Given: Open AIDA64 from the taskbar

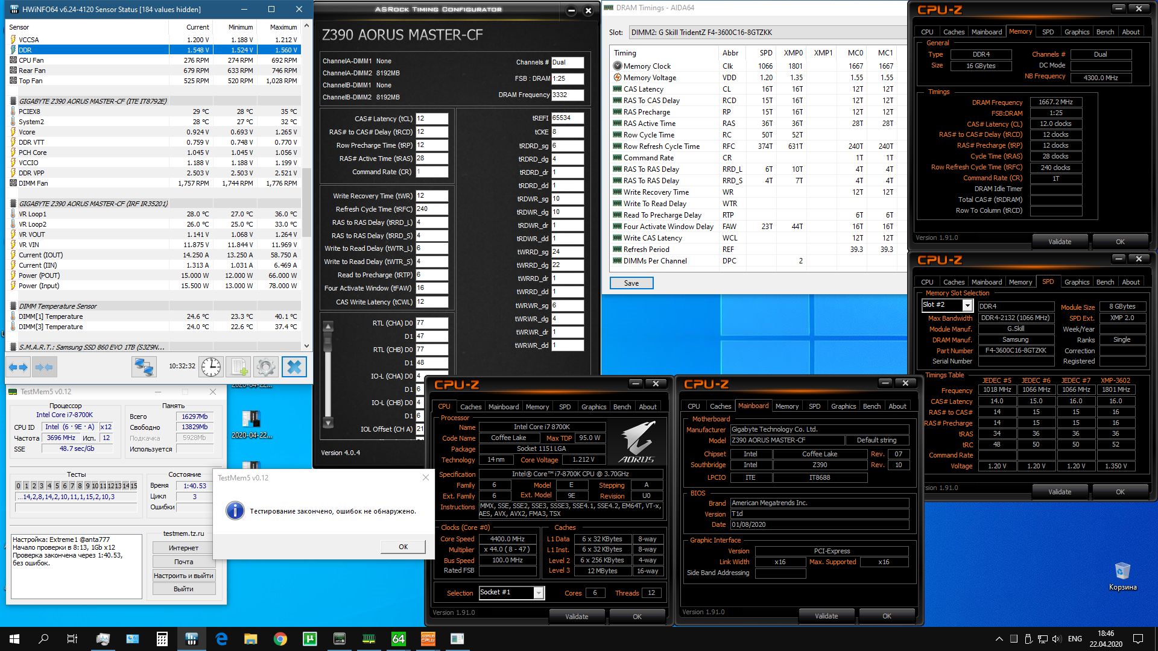Looking at the screenshot, I should point(399,639).
